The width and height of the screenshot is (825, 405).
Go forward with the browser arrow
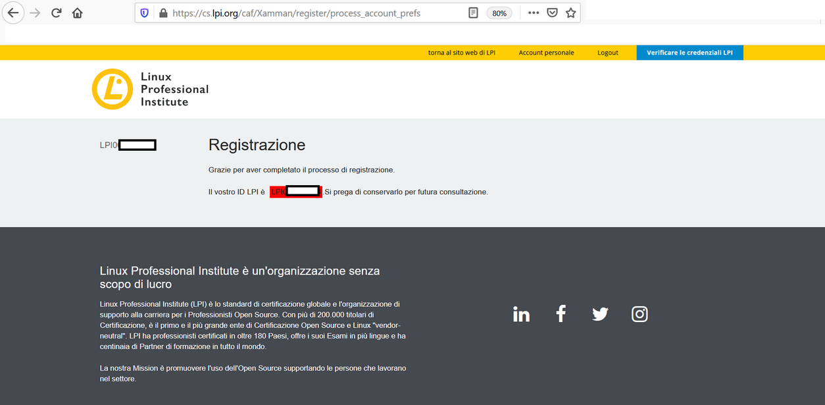click(x=36, y=13)
